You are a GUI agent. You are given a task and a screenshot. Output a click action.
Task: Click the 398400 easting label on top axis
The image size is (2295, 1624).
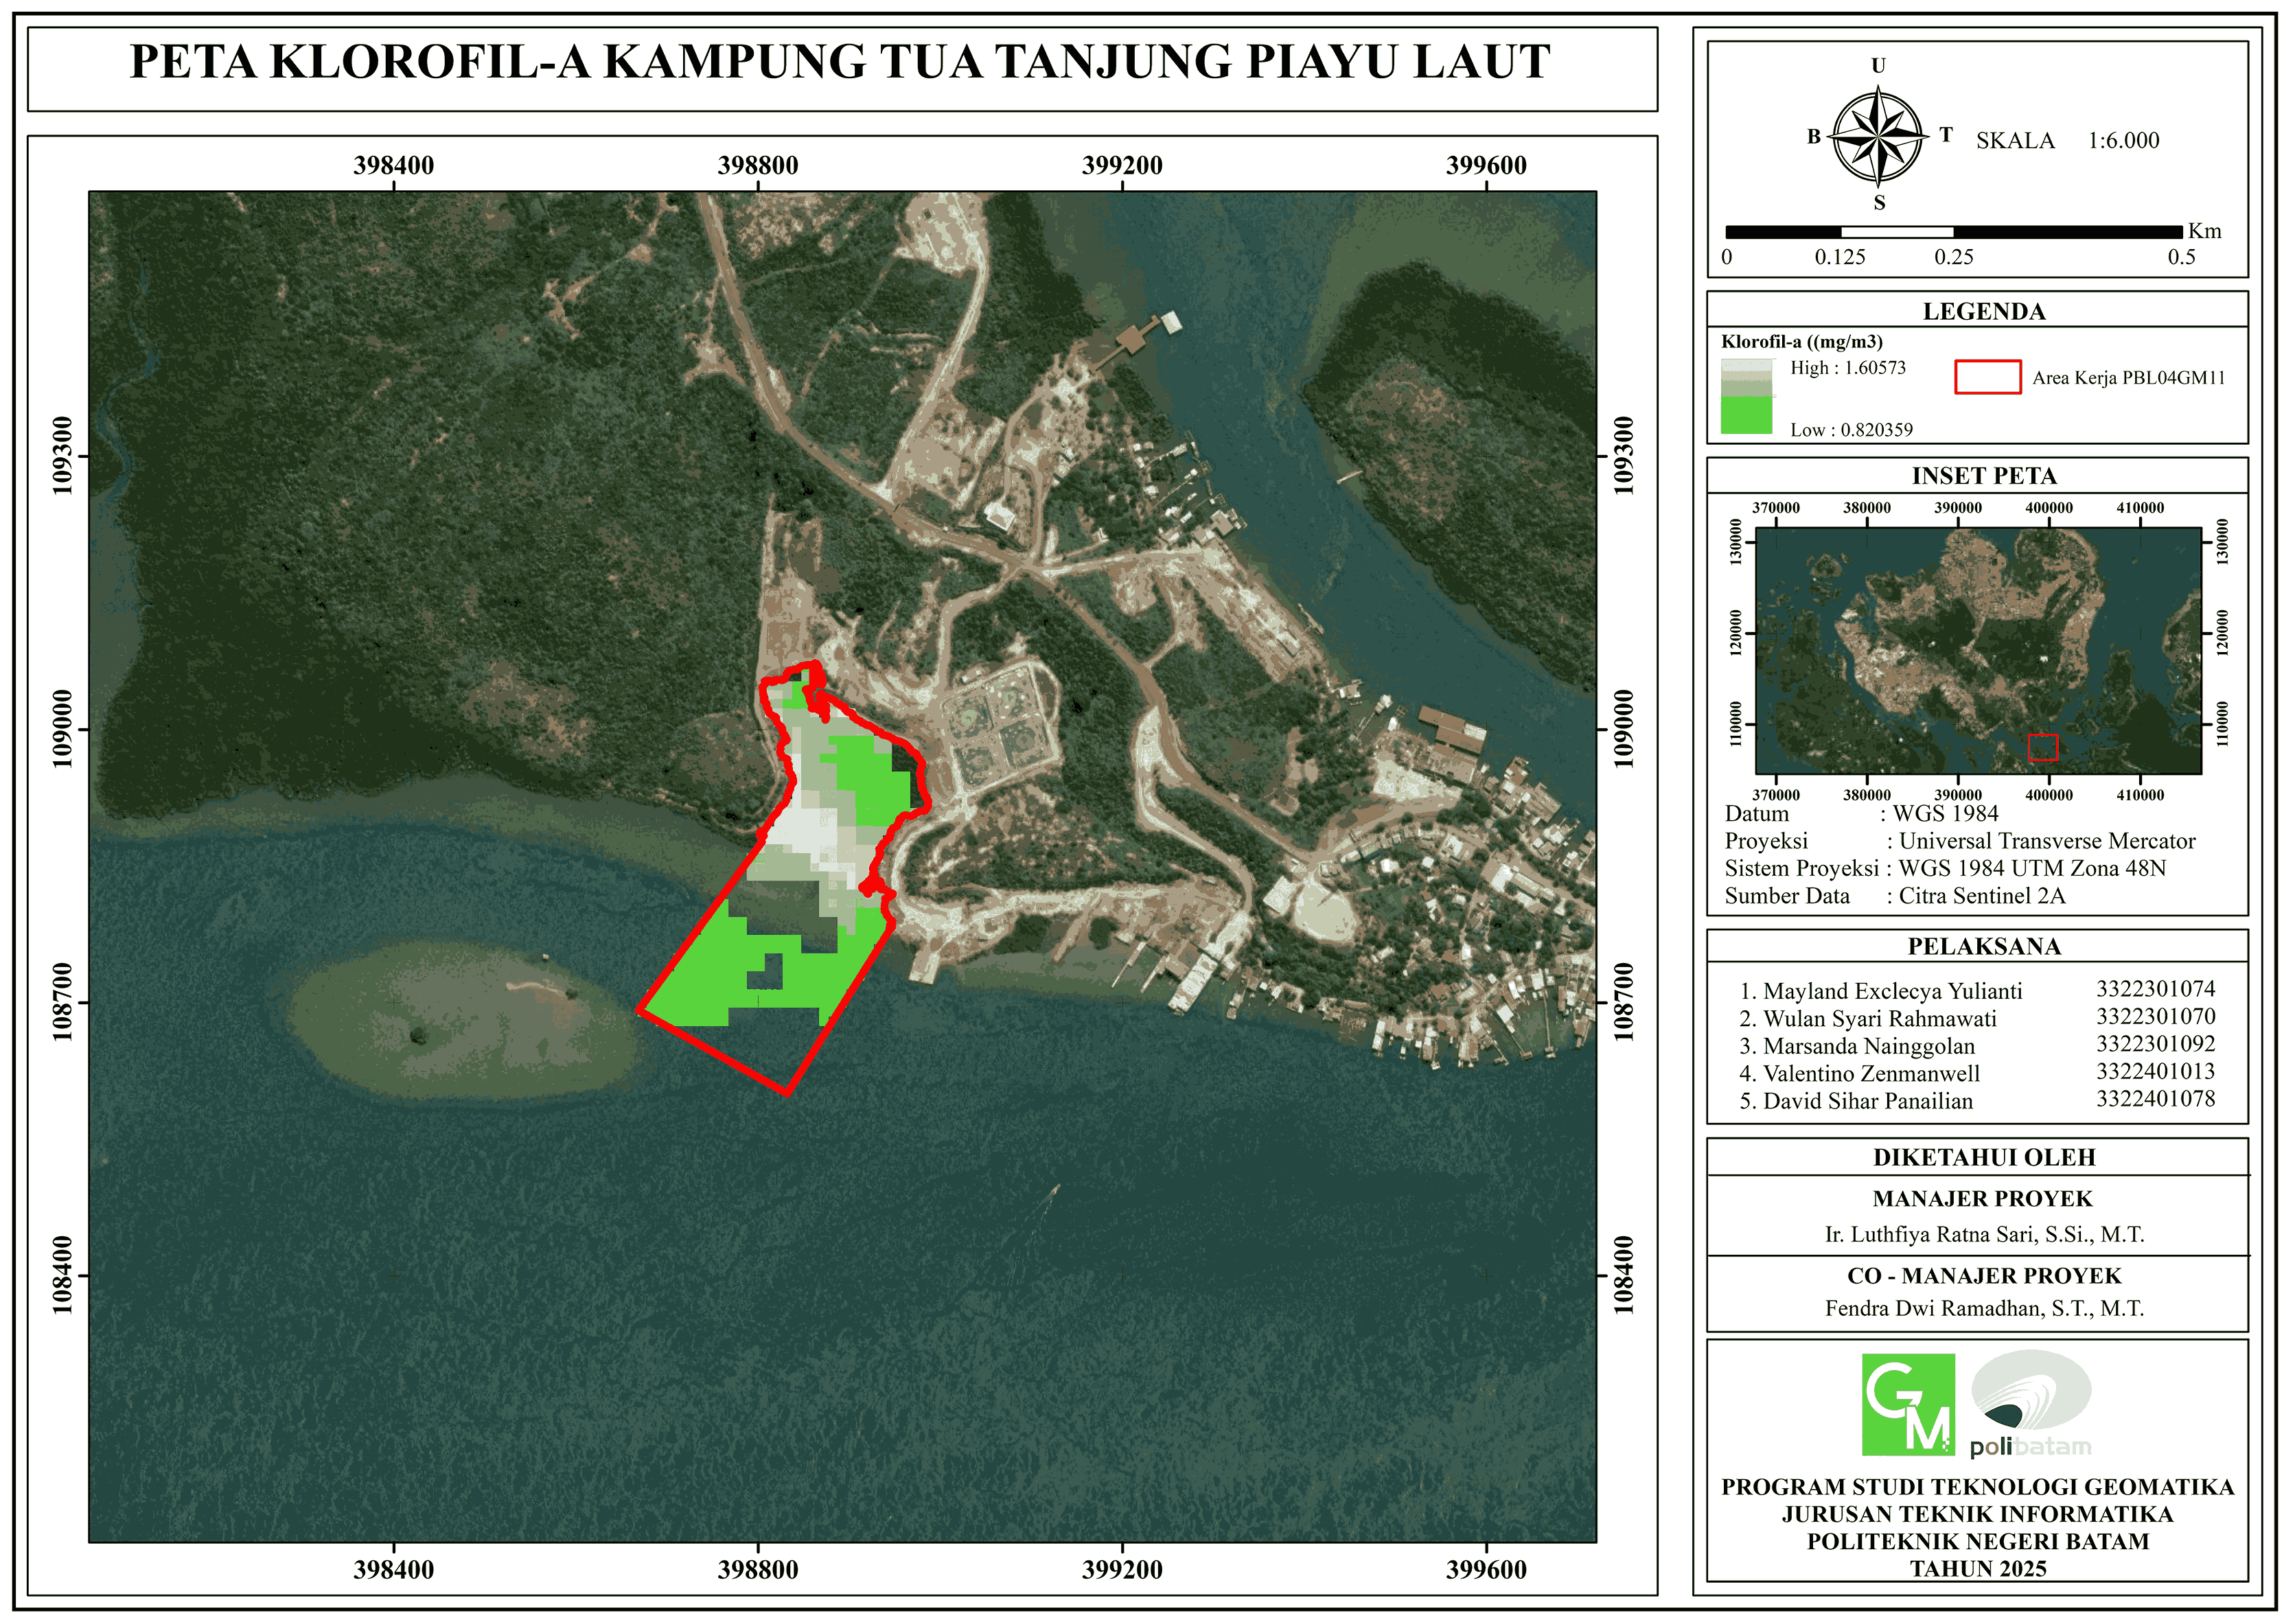click(394, 166)
